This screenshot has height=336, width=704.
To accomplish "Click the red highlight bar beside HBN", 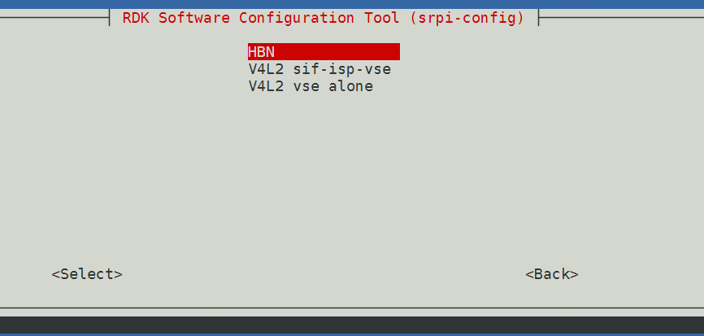I will point(337,51).
